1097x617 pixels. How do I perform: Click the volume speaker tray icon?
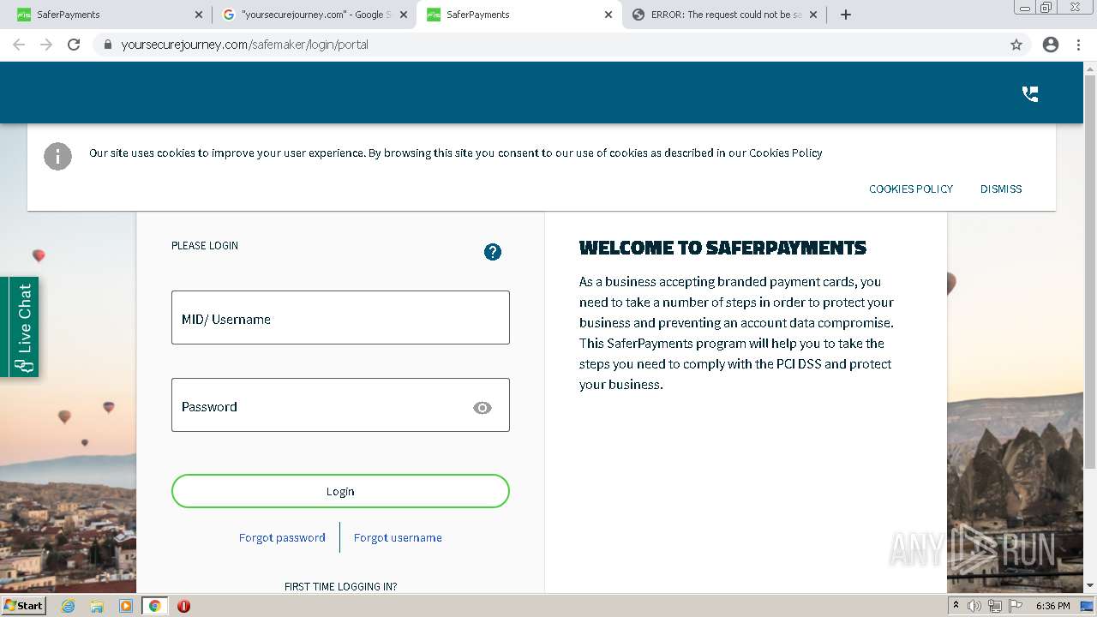[974, 606]
